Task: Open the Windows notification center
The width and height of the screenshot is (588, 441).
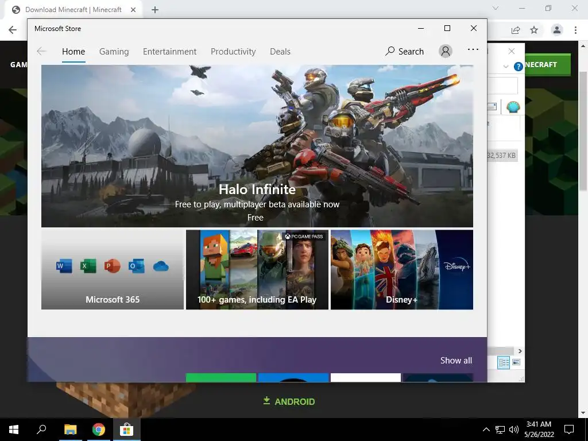Action: pos(569,430)
